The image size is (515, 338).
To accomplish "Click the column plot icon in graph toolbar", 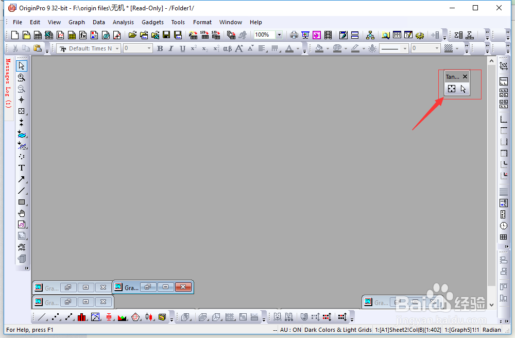I will 82,317.
